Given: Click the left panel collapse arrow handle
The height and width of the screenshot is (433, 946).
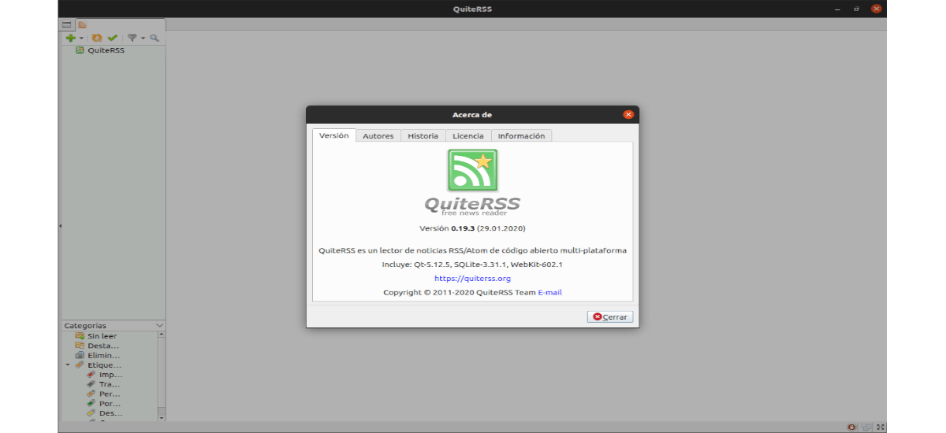Looking at the screenshot, I should (x=61, y=227).
